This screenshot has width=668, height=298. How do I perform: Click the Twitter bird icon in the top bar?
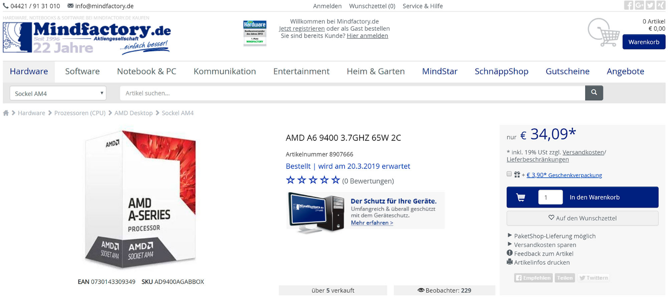click(650, 5)
